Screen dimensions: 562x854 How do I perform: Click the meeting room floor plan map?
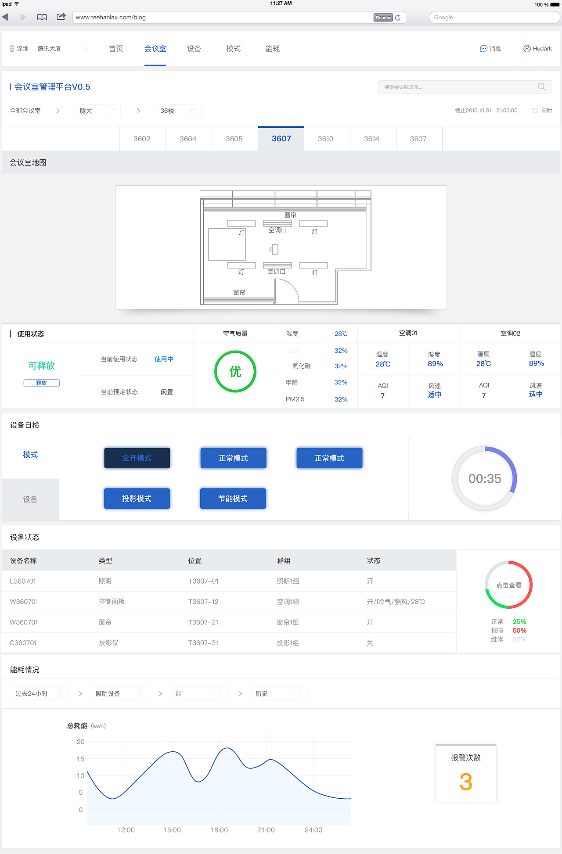pos(281,248)
